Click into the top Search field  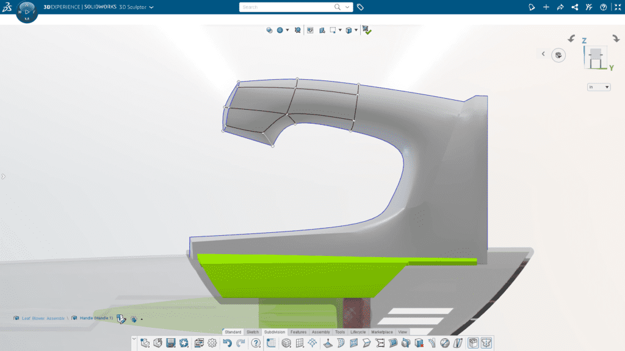pyautogui.click(x=287, y=7)
